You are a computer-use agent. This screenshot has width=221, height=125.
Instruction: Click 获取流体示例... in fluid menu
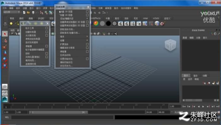[67, 29]
